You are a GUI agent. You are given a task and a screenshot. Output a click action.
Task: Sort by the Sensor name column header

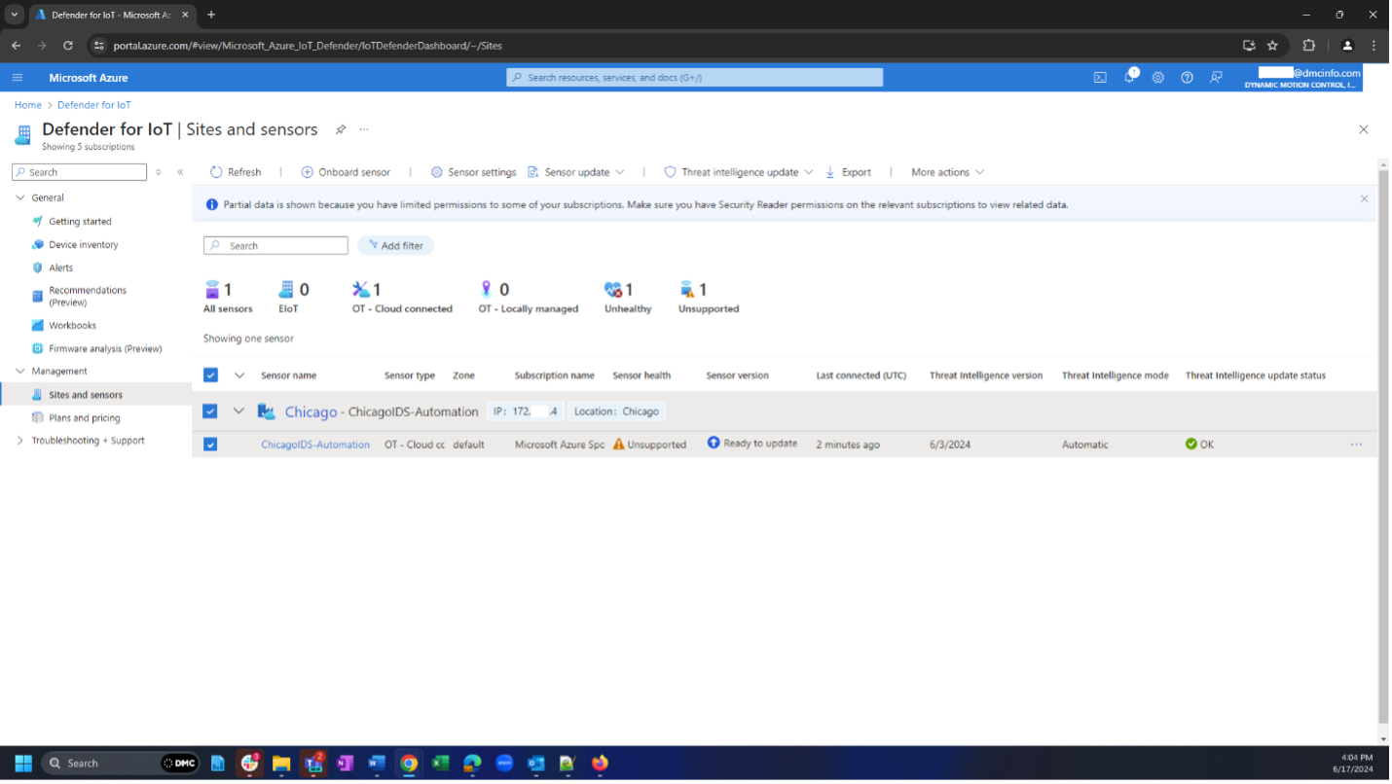288,375
